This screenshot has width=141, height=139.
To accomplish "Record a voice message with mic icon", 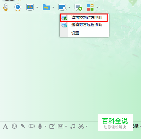I will pos(40,126).
